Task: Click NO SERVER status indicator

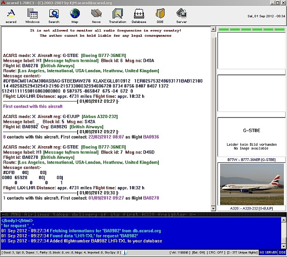Action: 268,253
